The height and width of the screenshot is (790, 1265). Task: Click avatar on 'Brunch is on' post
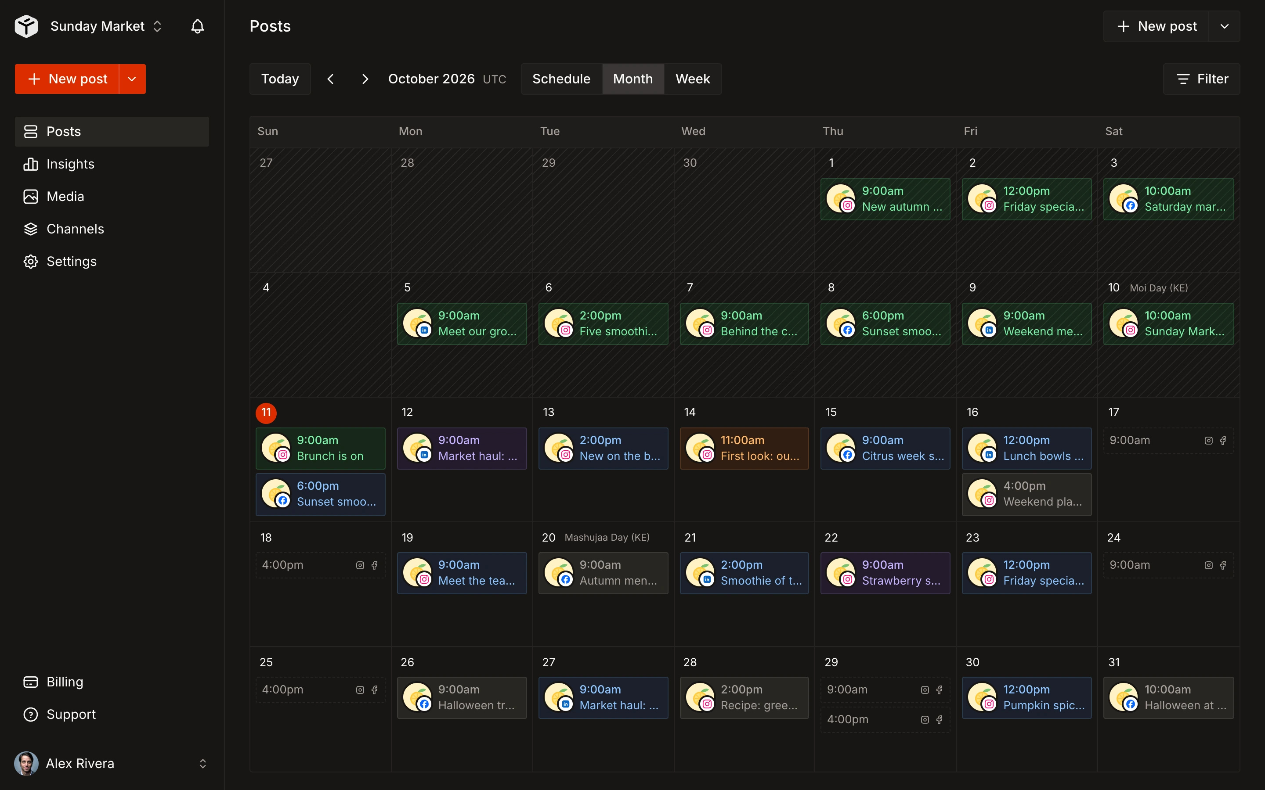[276, 448]
